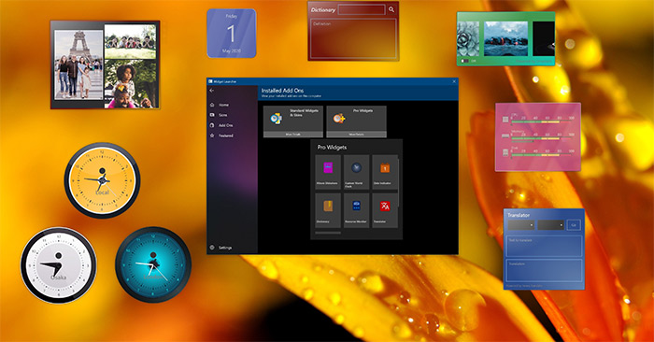Click the yellow Local analog clock
654x342 pixels.
tap(102, 180)
